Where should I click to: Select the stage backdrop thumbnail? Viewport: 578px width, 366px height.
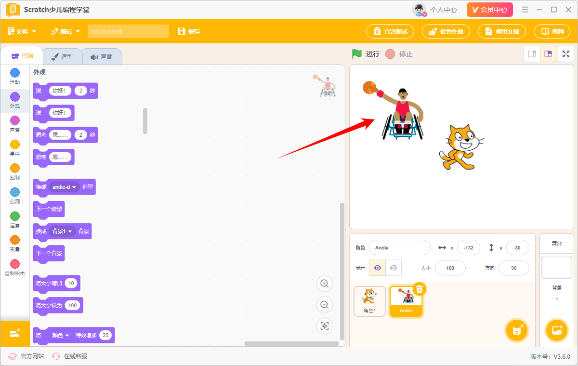[557, 267]
